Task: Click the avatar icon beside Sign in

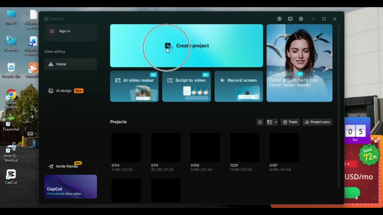Action: tap(52, 31)
